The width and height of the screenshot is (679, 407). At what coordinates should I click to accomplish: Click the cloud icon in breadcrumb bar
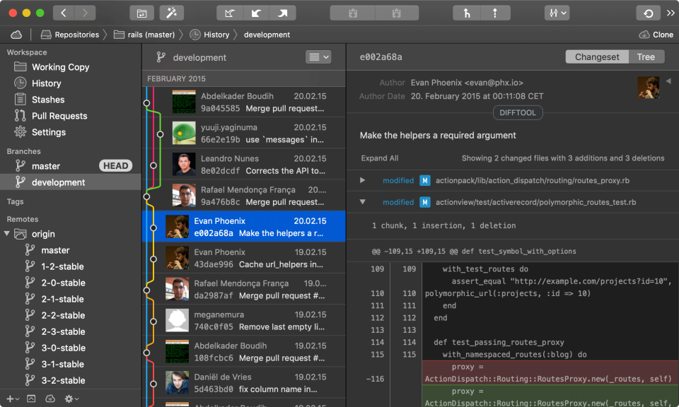pos(16,35)
